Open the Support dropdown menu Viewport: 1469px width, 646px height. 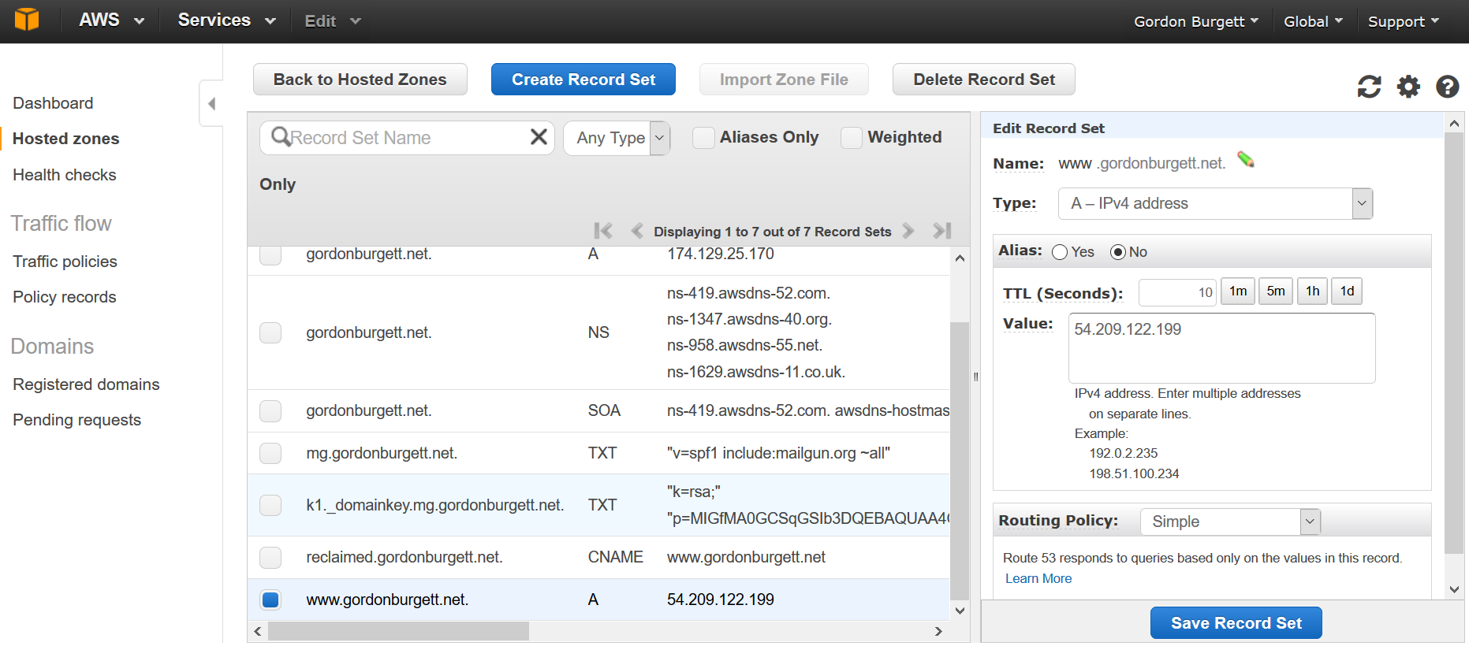(1404, 21)
